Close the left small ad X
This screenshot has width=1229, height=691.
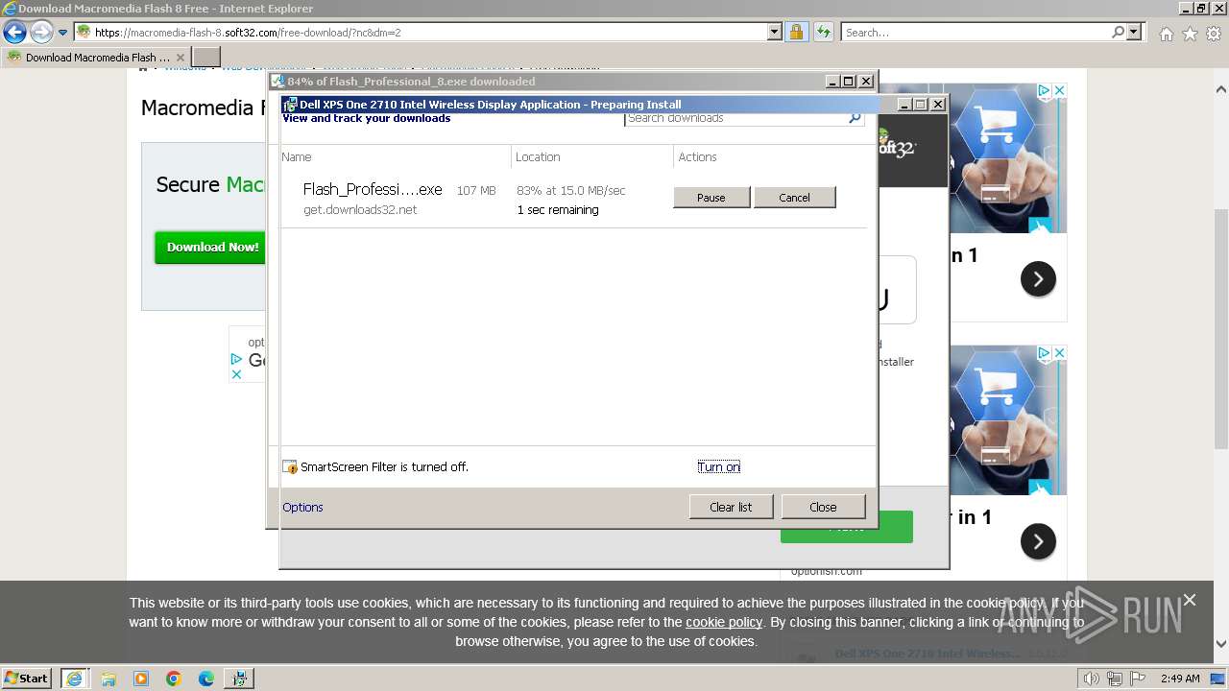coord(236,374)
